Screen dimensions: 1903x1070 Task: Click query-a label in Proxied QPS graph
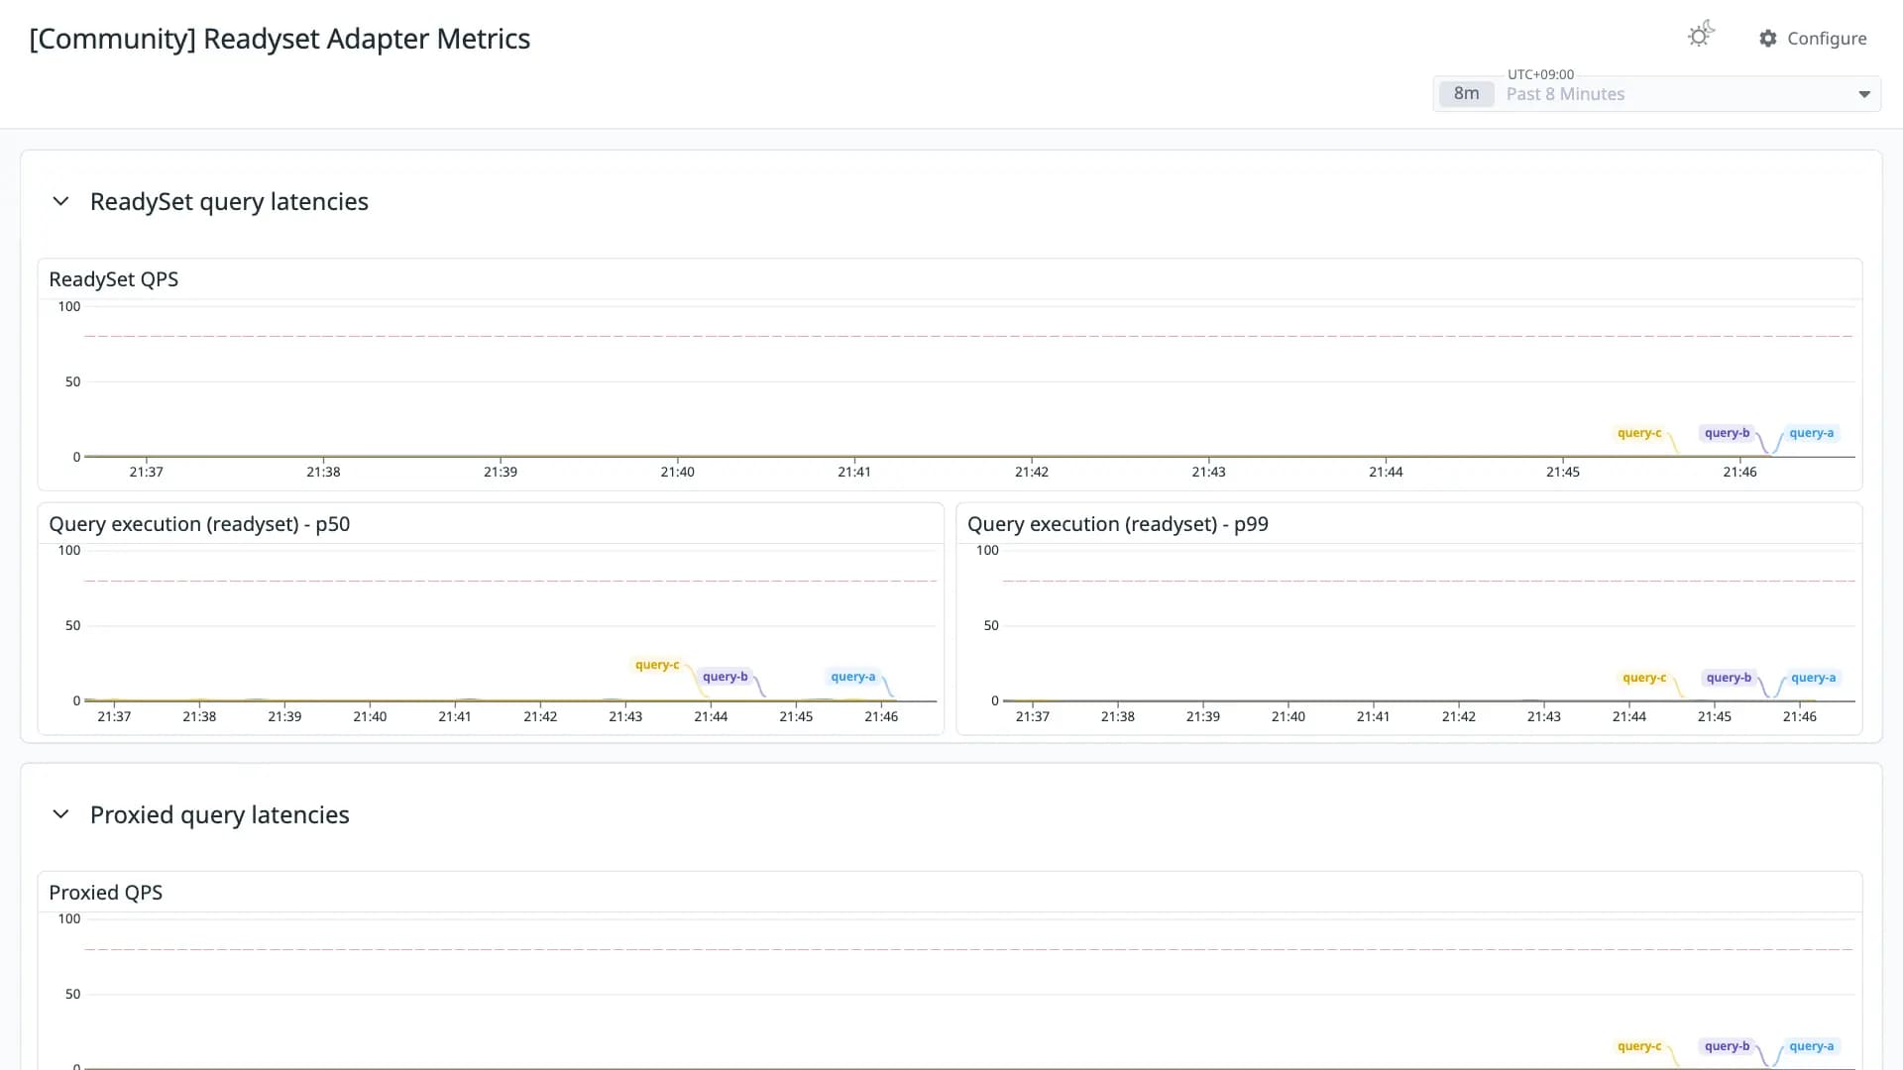(1812, 1046)
